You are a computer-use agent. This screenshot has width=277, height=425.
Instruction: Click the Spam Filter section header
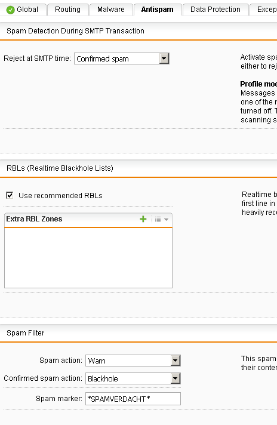(26, 333)
